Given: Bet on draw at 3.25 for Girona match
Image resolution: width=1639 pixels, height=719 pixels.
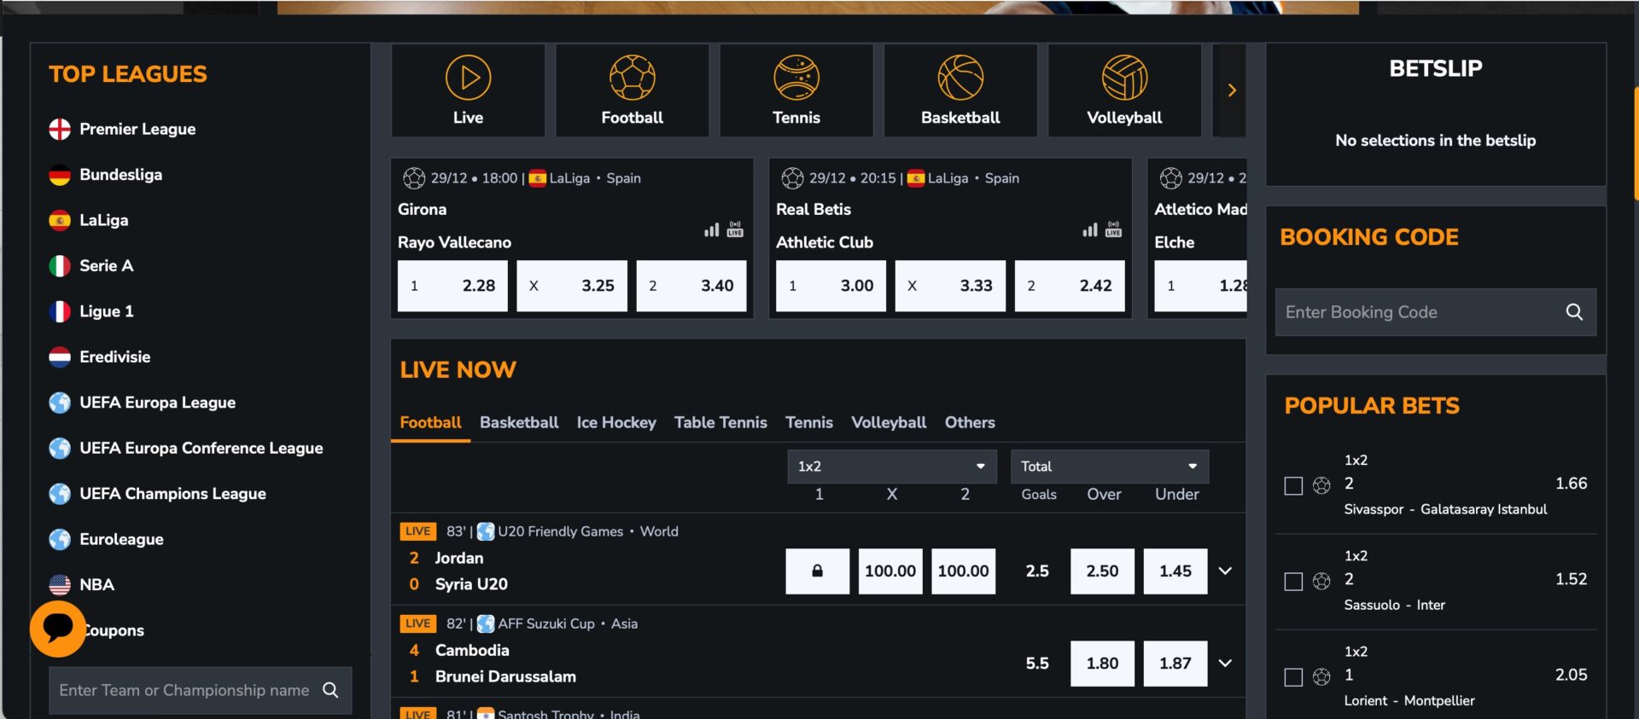Looking at the screenshot, I should pyautogui.click(x=572, y=286).
